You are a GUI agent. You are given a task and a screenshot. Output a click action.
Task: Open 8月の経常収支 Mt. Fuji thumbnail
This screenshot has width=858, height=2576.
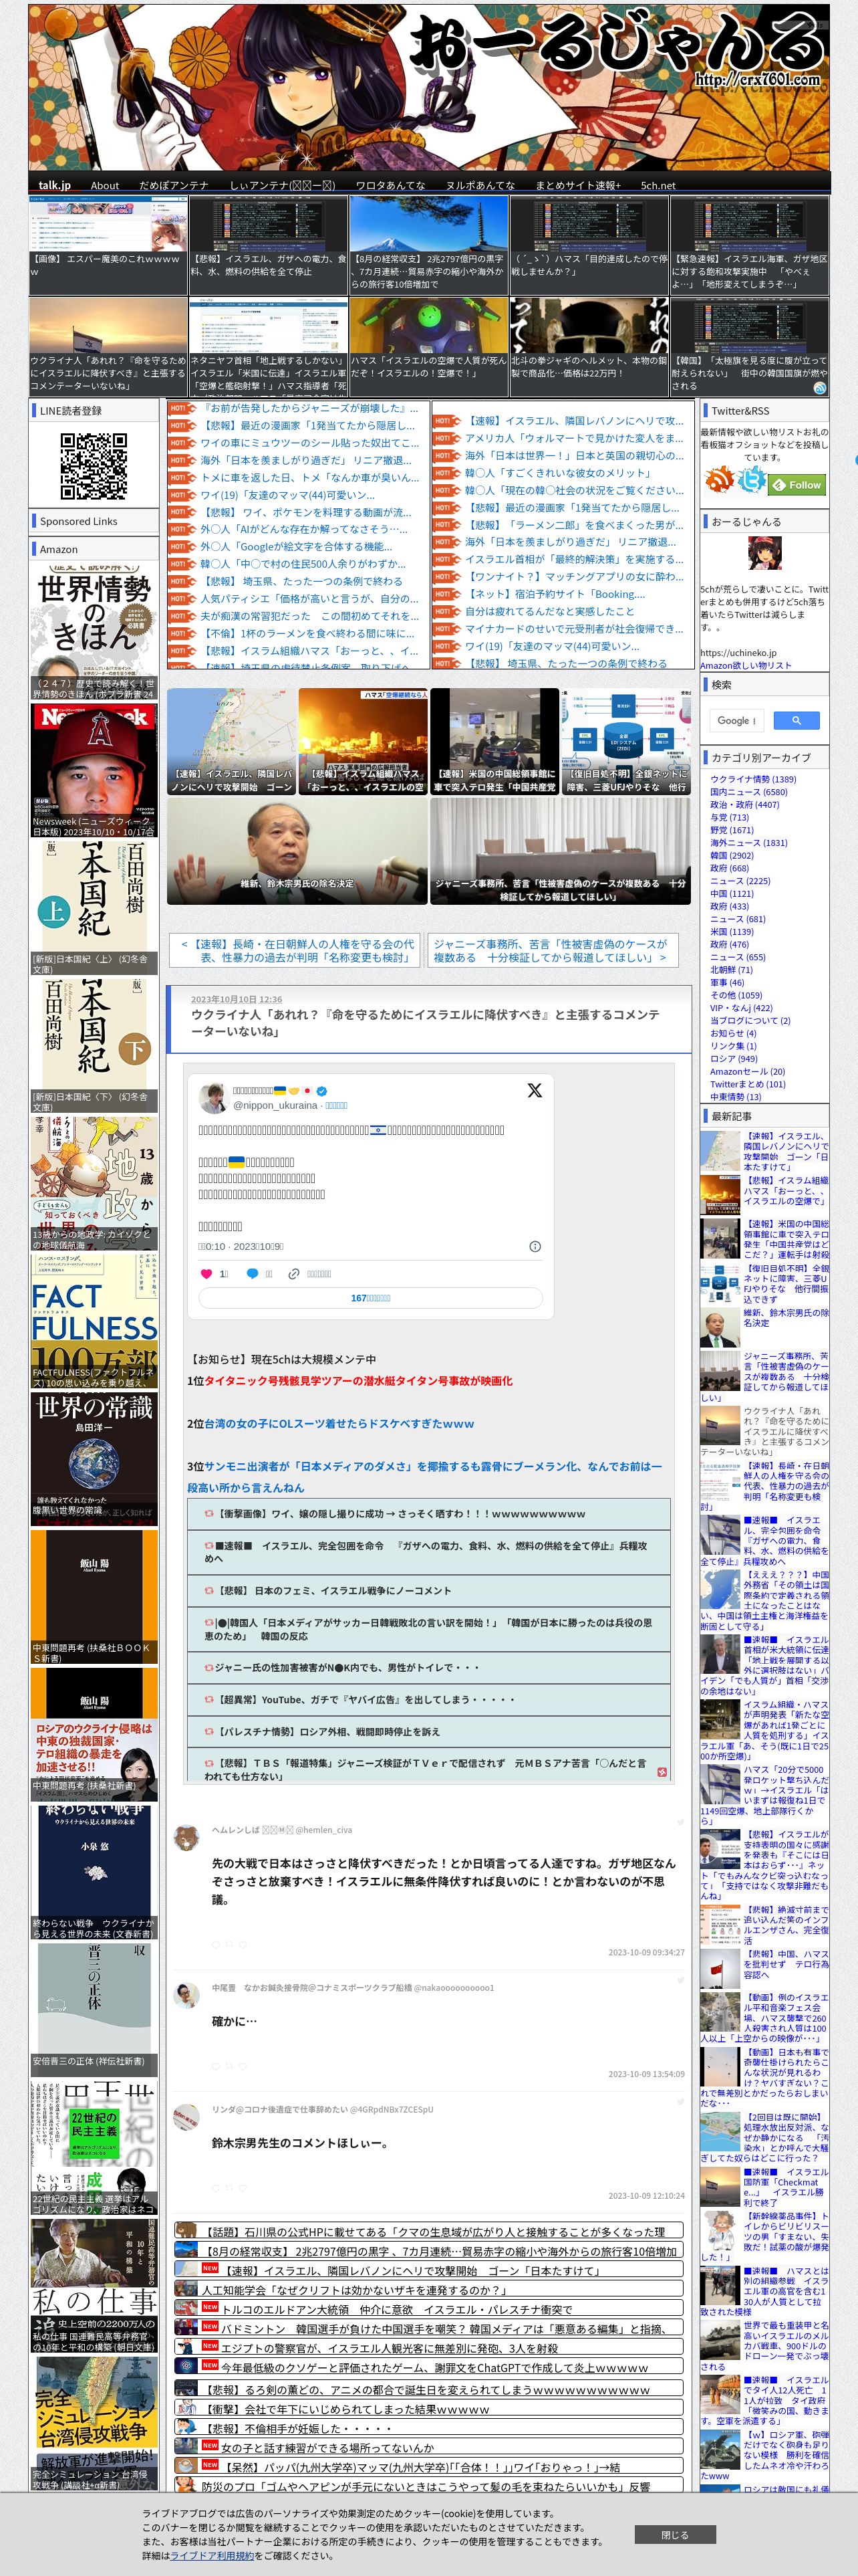pos(430,245)
